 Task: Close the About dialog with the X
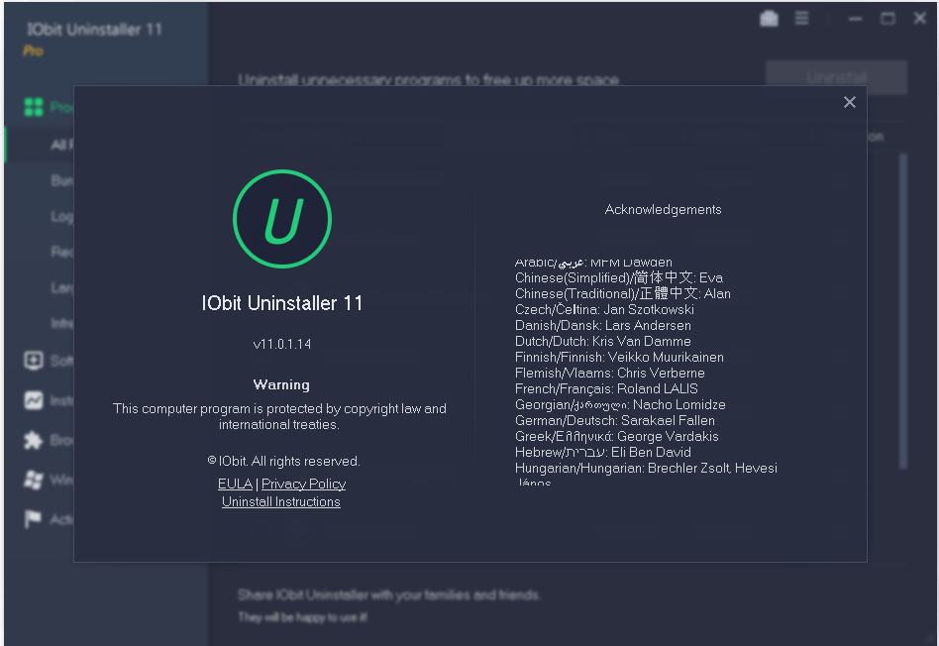[x=849, y=102]
